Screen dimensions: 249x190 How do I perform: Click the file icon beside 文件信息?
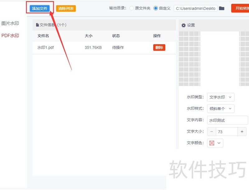click(x=37, y=25)
